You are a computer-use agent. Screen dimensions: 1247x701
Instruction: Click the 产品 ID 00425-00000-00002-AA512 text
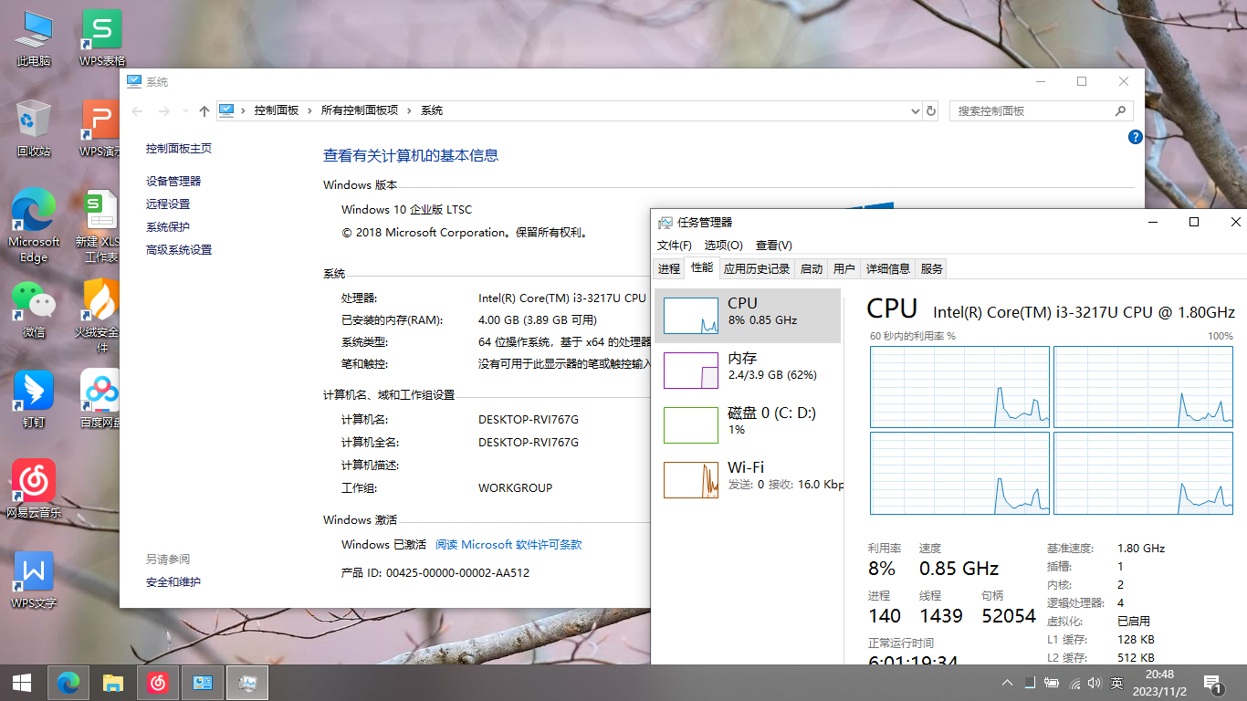coord(435,572)
